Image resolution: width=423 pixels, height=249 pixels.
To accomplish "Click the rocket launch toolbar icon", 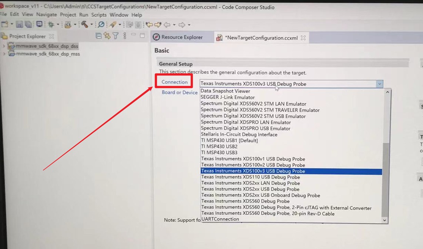I will pyautogui.click(x=113, y=25).
